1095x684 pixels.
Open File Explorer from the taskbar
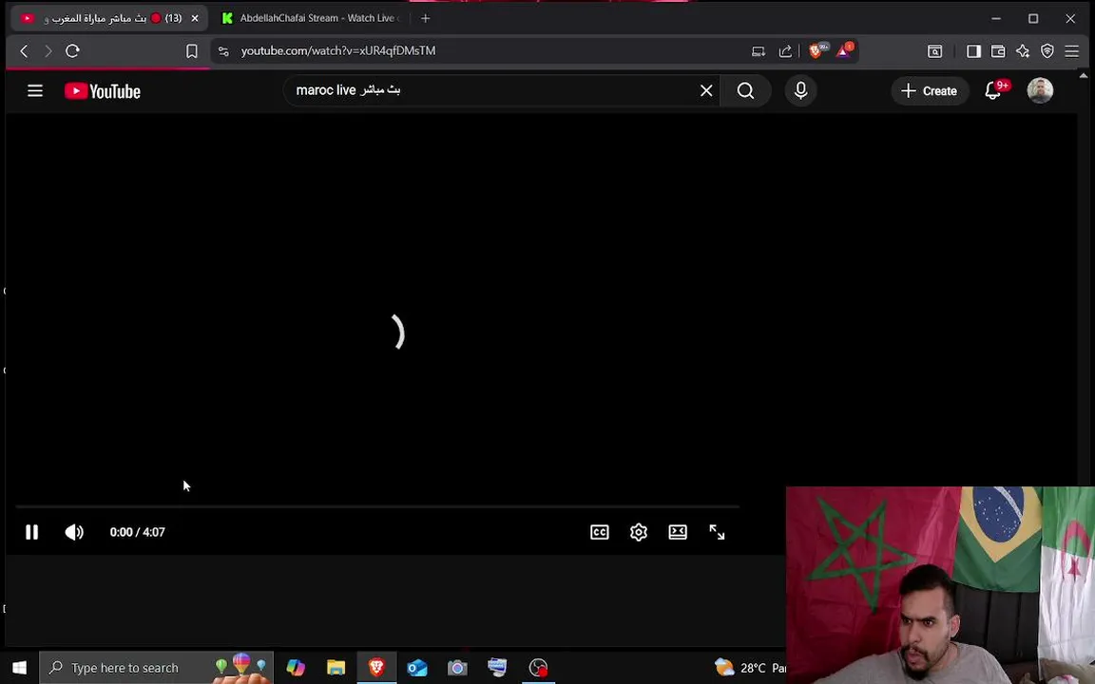[x=336, y=668]
